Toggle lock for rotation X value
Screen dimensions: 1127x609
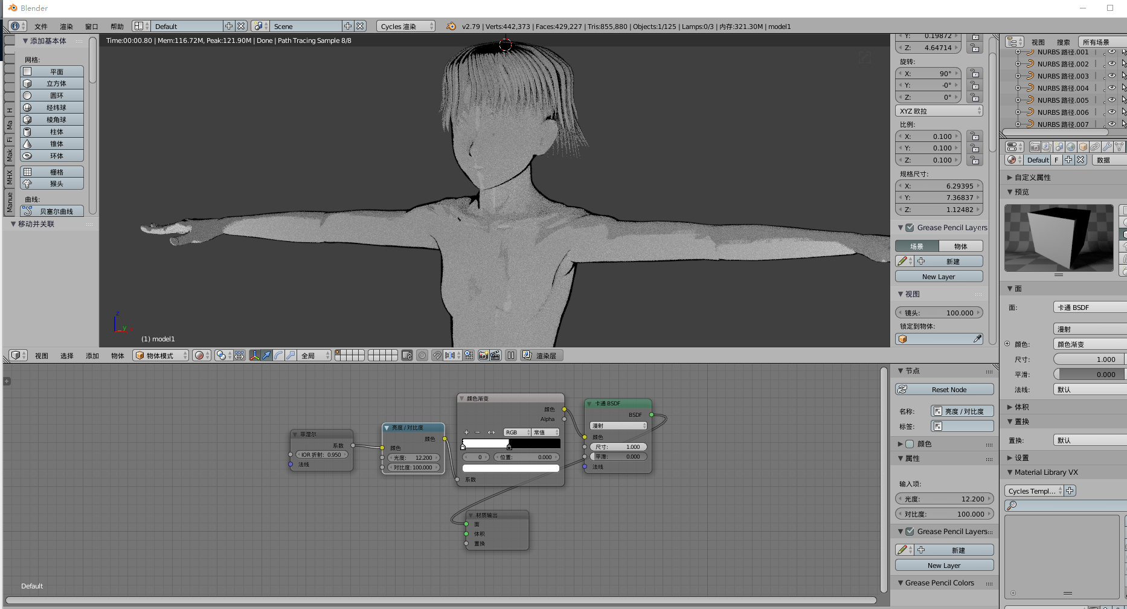974,73
